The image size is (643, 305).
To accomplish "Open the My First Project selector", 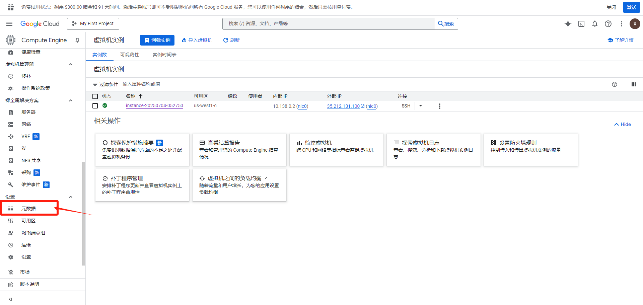I will (x=93, y=23).
